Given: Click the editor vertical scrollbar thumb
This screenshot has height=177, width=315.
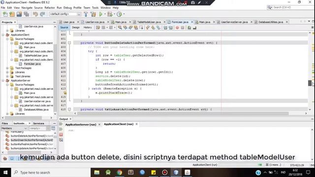Looking at the screenshot, I should tap(310, 83).
